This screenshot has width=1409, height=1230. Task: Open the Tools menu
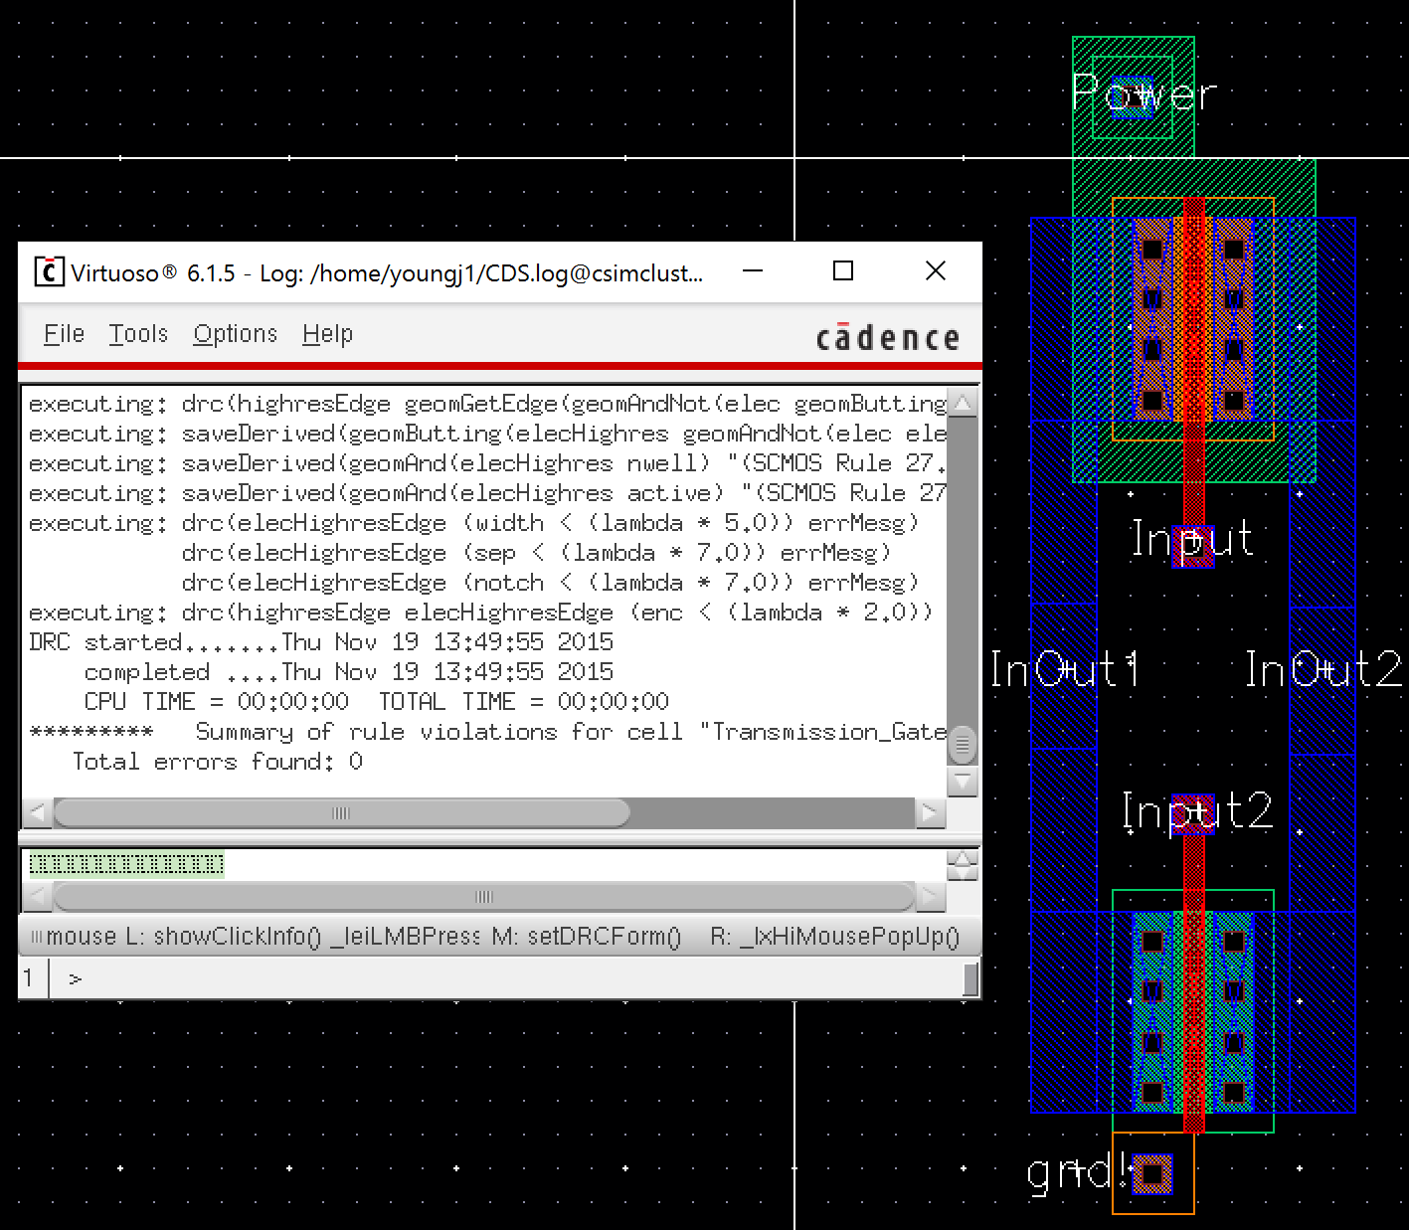[x=138, y=334]
